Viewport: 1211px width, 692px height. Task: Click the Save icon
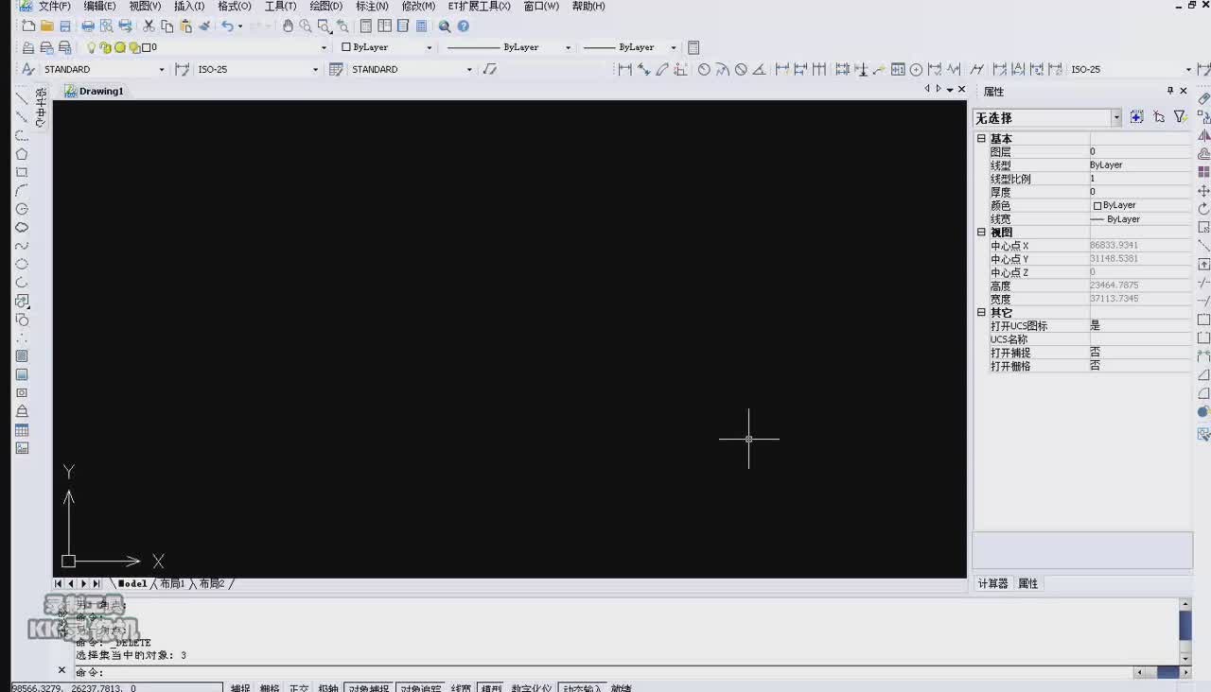(x=64, y=26)
